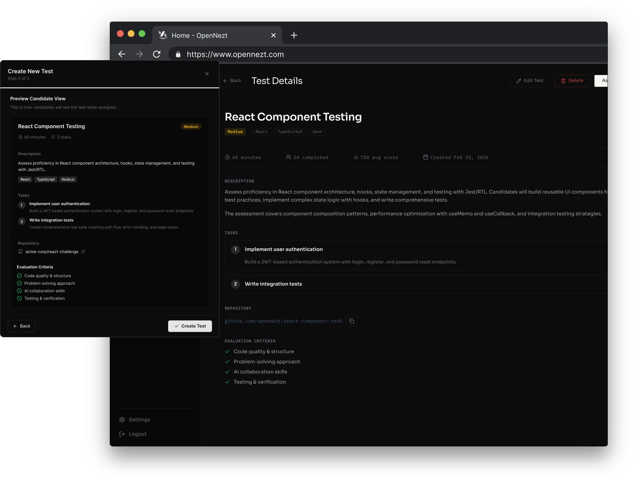Open the github.com/opennezt/react-component-test link
Screen dimensions: 635x479
point(283,321)
